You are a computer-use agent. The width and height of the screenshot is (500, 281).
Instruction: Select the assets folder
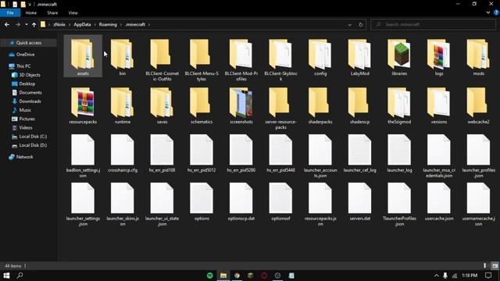tap(83, 57)
